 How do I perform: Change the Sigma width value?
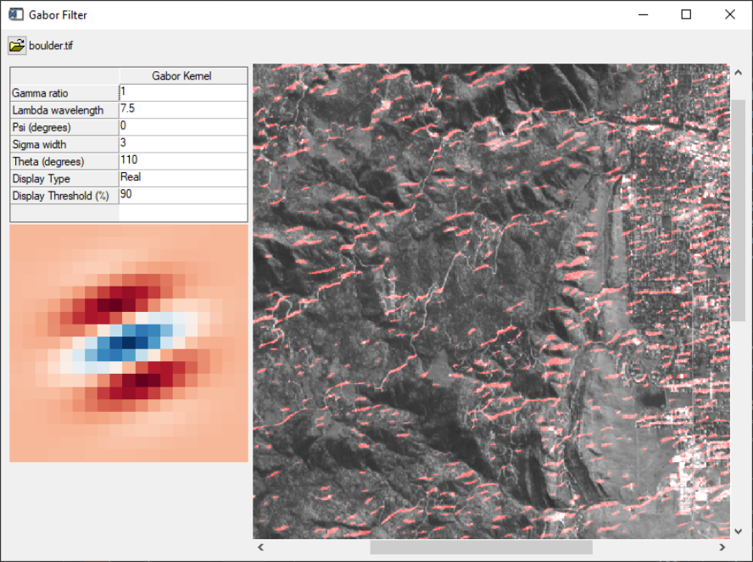click(182, 143)
